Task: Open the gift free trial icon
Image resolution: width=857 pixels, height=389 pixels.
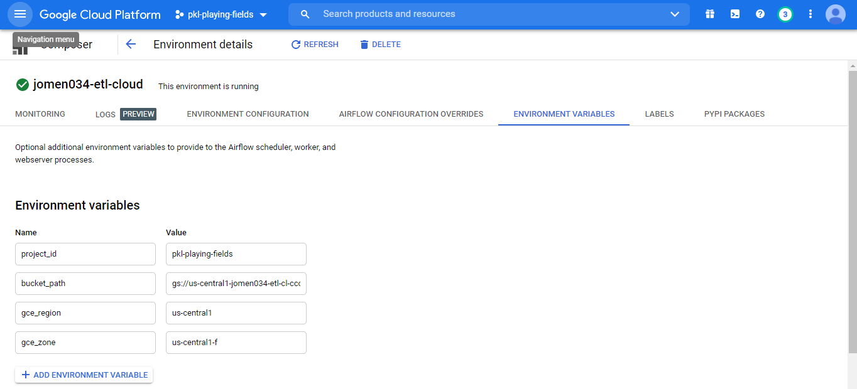Action: coord(710,14)
